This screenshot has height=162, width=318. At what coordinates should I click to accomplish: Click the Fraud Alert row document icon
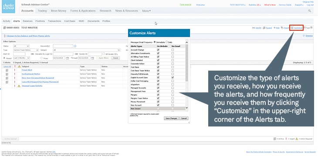7,70
